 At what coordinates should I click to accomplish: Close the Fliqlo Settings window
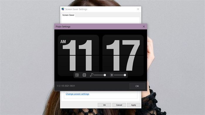pos(144,27)
